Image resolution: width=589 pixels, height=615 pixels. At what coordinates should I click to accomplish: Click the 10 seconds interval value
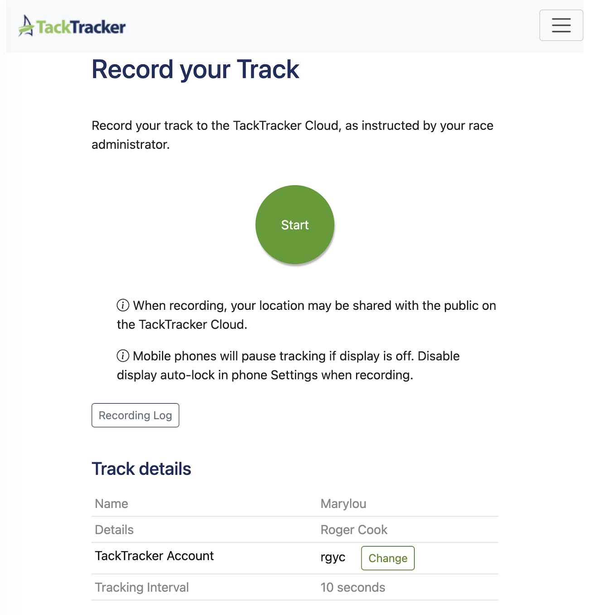pos(352,587)
